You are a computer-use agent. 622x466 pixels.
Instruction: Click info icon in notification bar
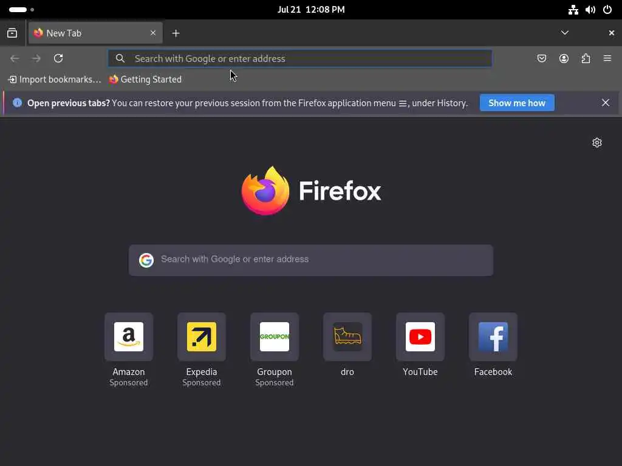click(17, 103)
